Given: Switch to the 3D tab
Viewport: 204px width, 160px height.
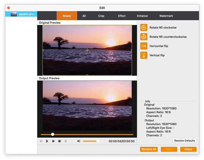Looking at the screenshot, I should (84, 16).
